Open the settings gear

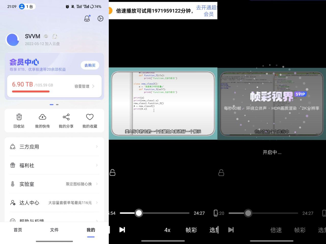tap(100, 18)
